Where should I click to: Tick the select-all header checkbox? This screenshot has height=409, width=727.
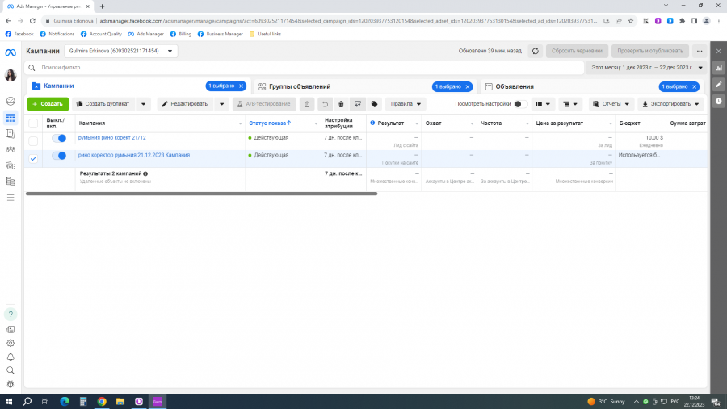point(33,123)
